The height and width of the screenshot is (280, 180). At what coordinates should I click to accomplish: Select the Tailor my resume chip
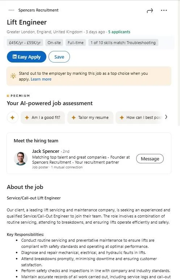point(90,117)
